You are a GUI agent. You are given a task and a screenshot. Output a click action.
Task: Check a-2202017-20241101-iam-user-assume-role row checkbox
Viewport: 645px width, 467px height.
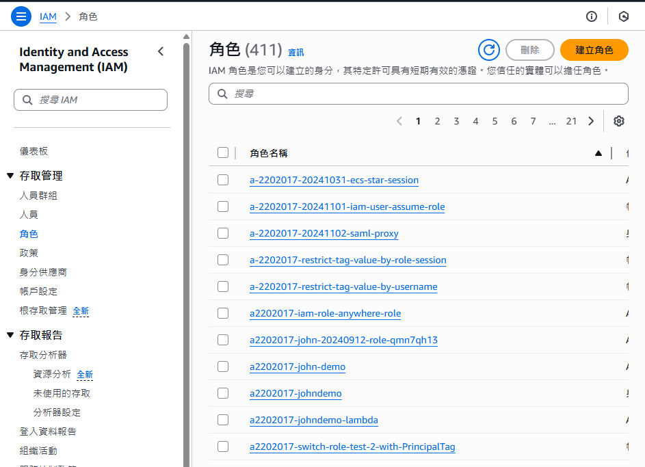pyautogui.click(x=223, y=206)
